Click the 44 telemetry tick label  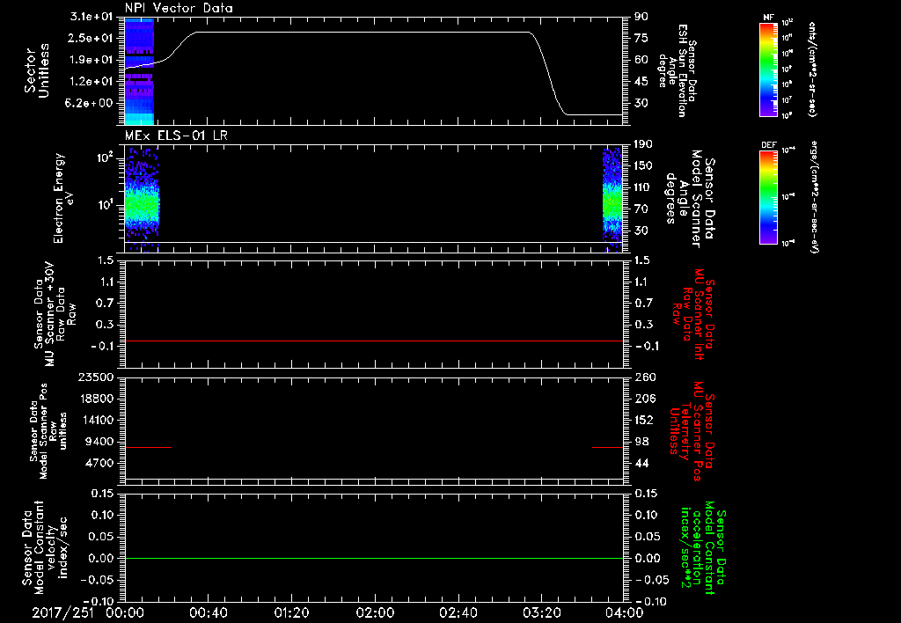click(641, 463)
